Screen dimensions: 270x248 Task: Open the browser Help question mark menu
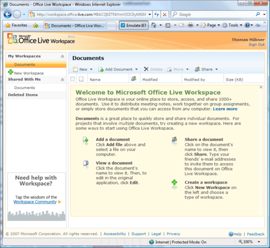click(x=249, y=25)
